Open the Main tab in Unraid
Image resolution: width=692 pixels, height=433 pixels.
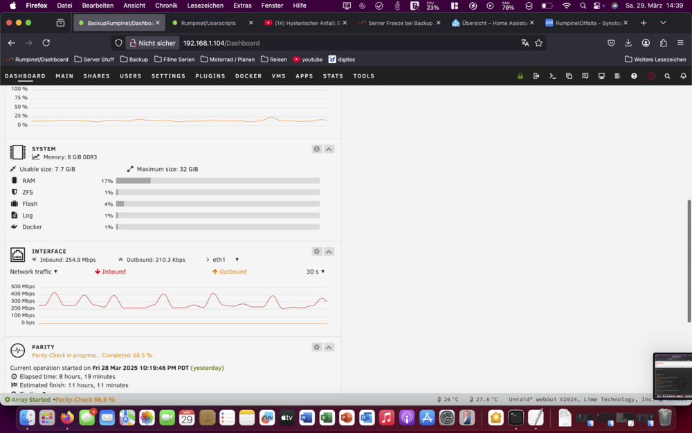tap(64, 76)
